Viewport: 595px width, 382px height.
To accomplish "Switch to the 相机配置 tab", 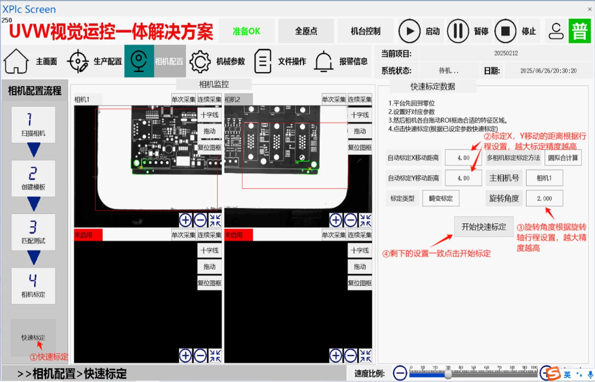I will (x=155, y=61).
